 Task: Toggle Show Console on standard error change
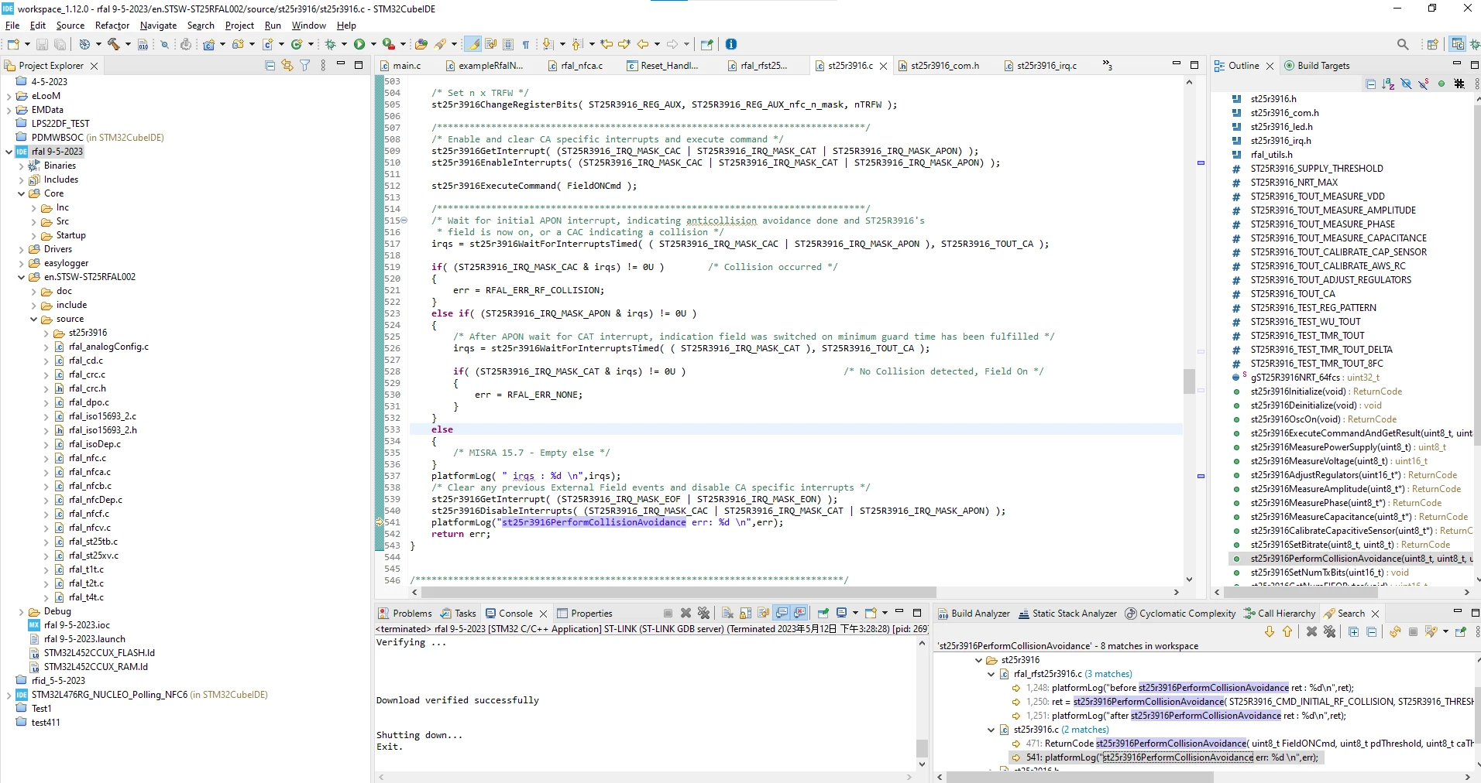(x=799, y=613)
